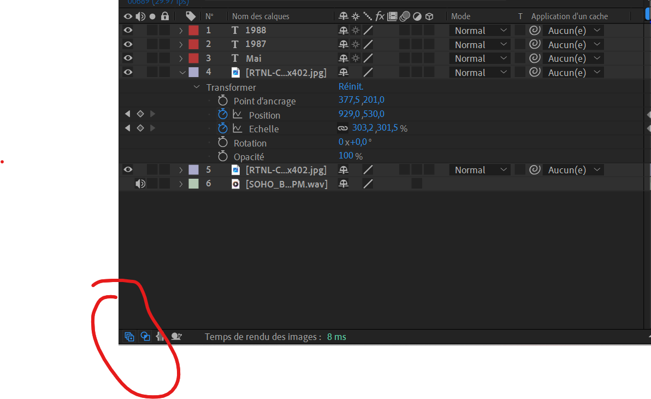Click the track matte pick whip for layer Mai
Screen dimensions: 651x399
535,58
